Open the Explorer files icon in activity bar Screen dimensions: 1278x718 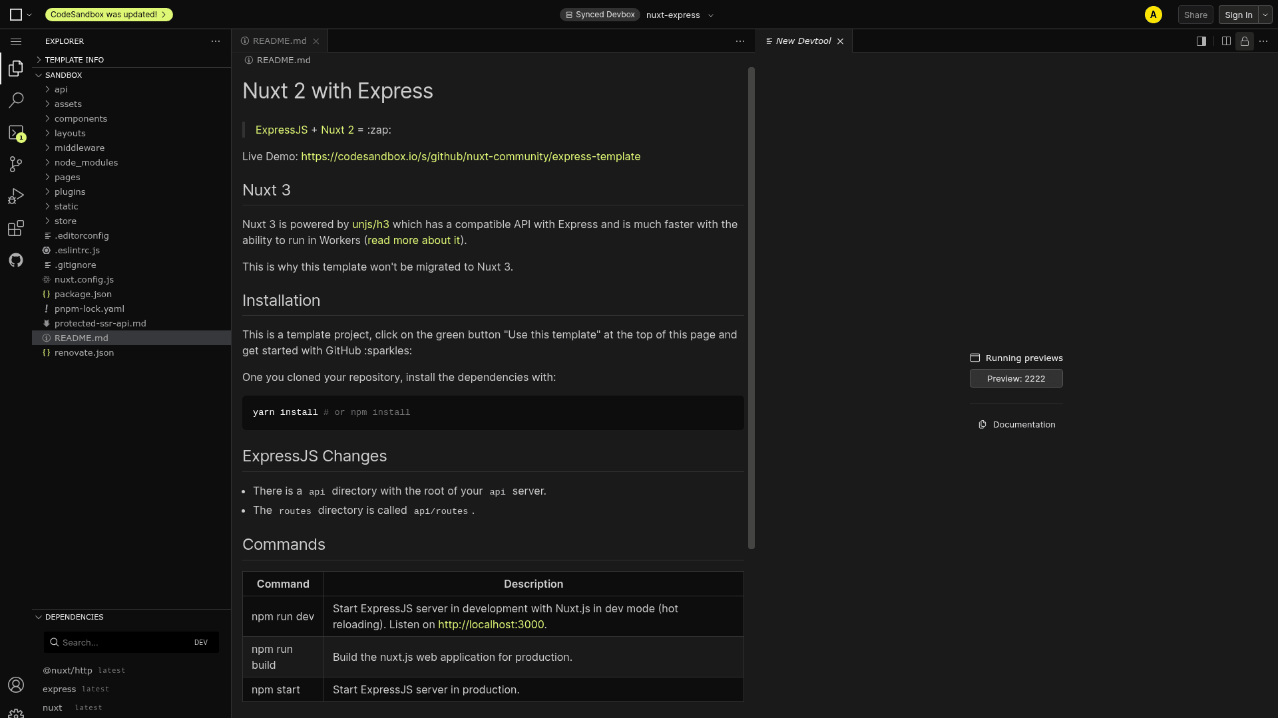click(x=16, y=68)
